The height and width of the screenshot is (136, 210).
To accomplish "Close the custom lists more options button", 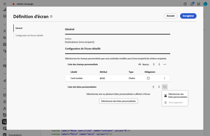I will tap(165, 87).
